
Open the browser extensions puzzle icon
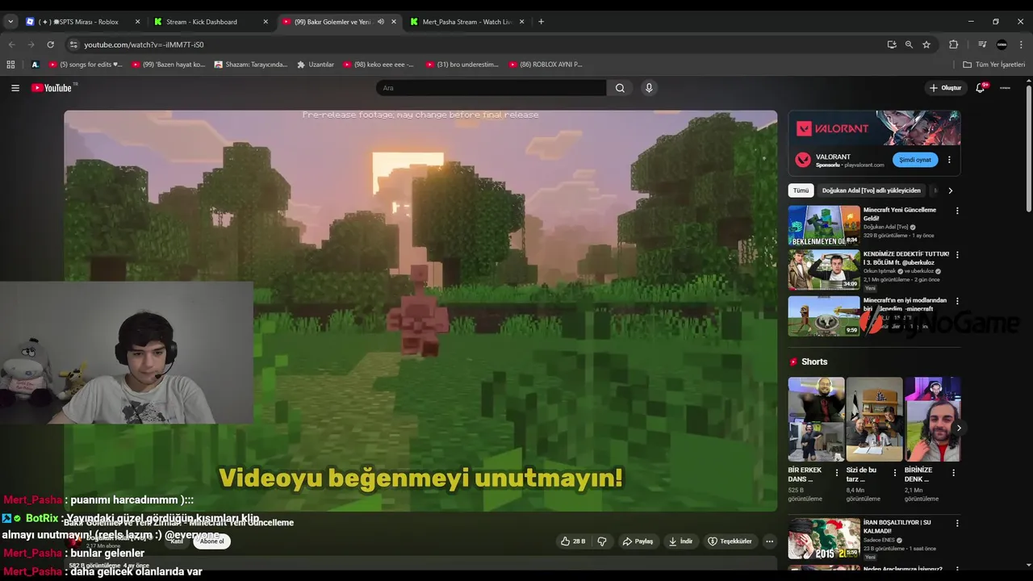[953, 44]
